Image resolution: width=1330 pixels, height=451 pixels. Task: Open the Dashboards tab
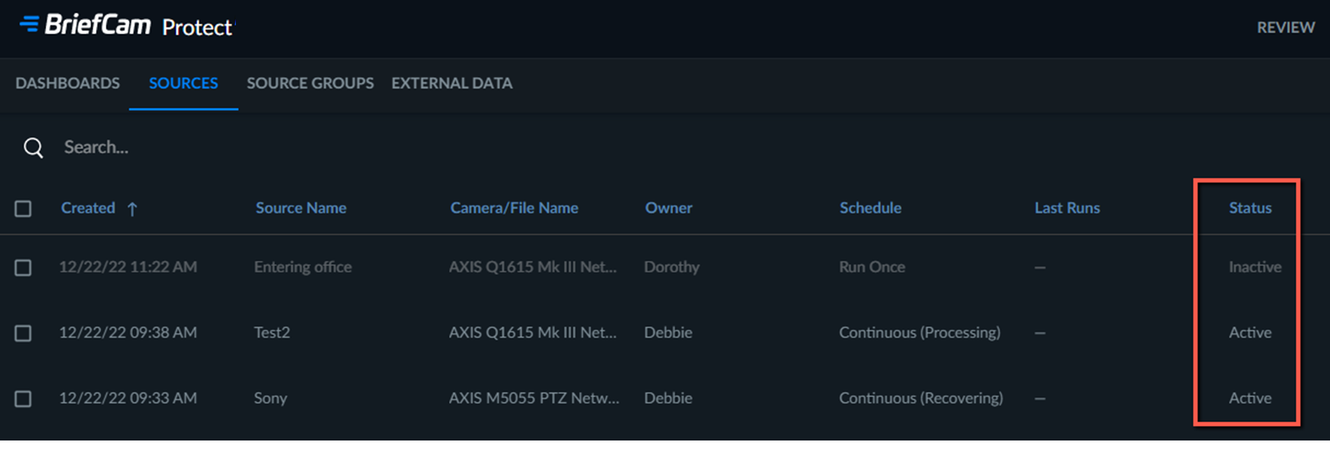point(68,83)
